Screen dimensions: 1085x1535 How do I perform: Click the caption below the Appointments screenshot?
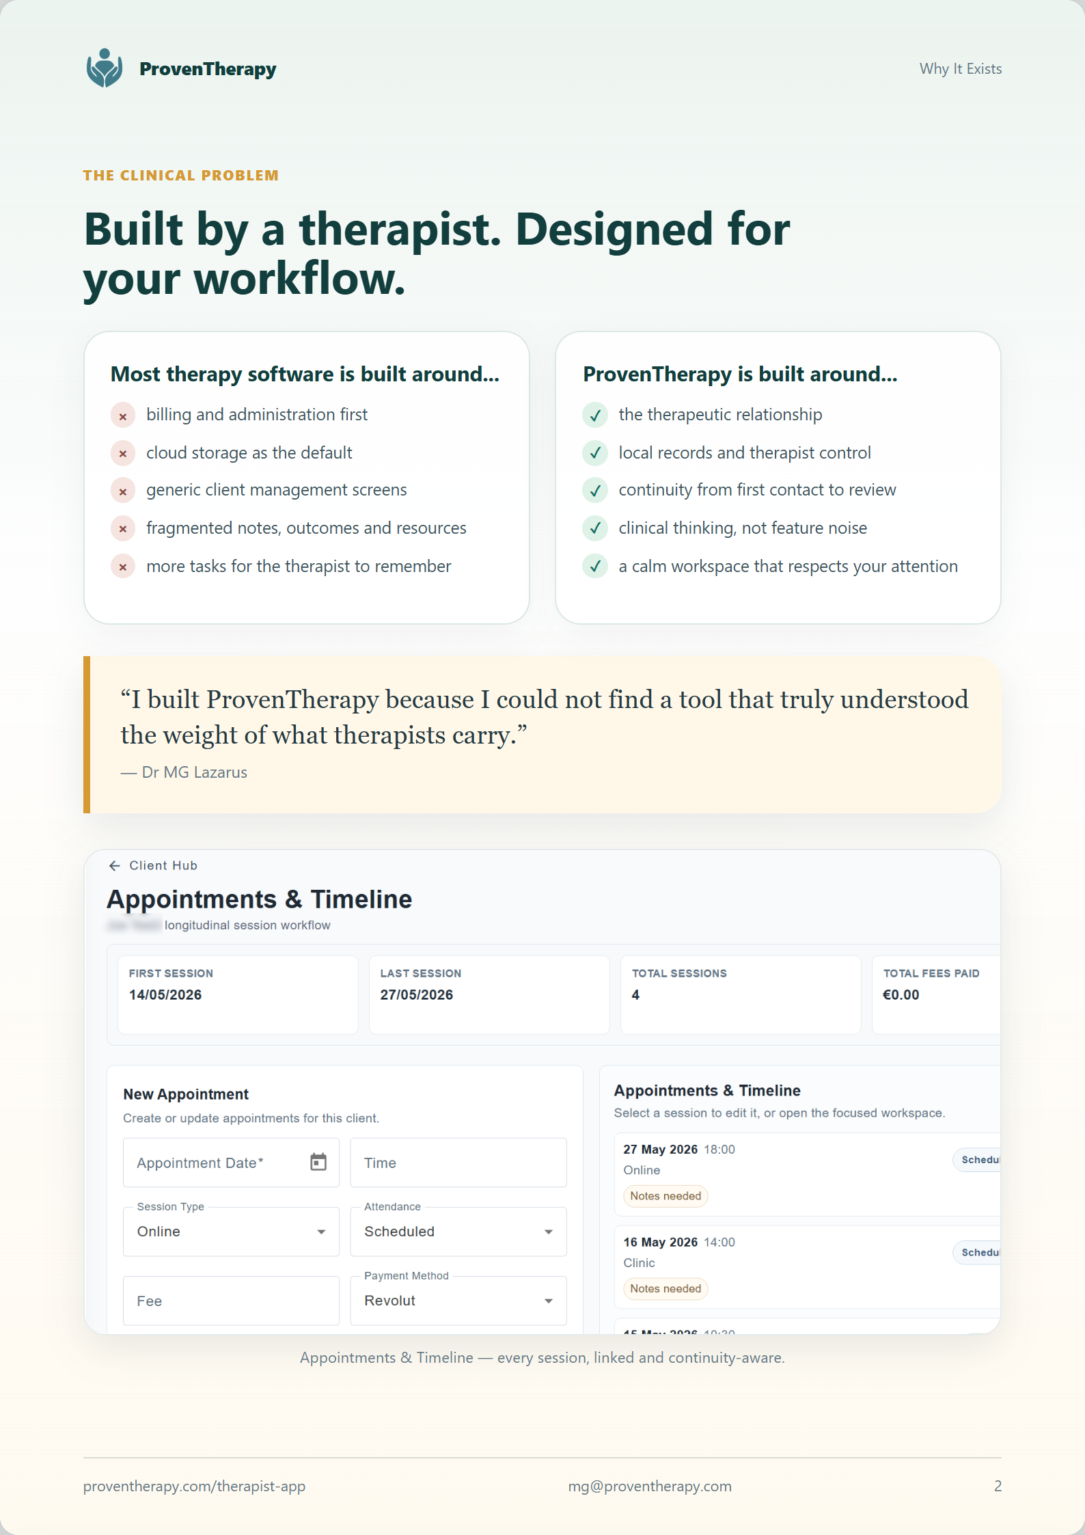click(542, 1358)
